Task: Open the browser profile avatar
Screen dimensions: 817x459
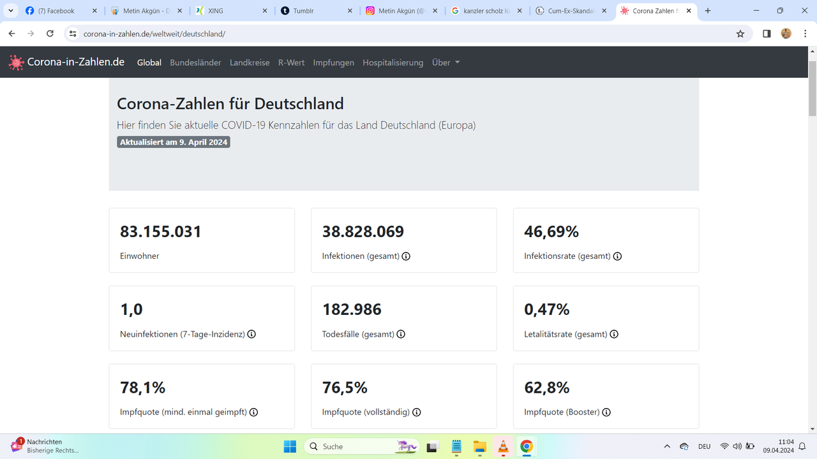Action: (x=786, y=33)
